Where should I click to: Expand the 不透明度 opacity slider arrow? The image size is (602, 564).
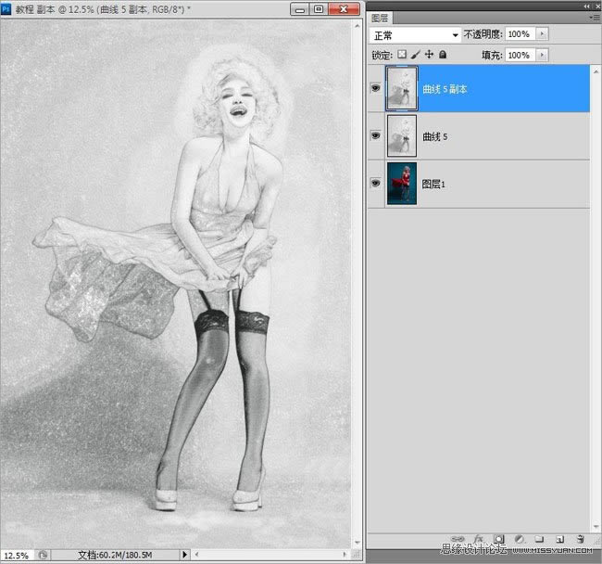click(x=542, y=34)
